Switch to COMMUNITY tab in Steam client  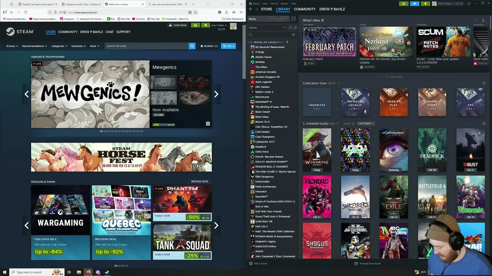click(304, 9)
